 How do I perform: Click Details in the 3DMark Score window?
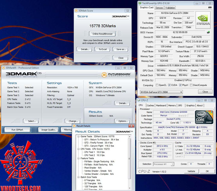(x=85, y=49)
